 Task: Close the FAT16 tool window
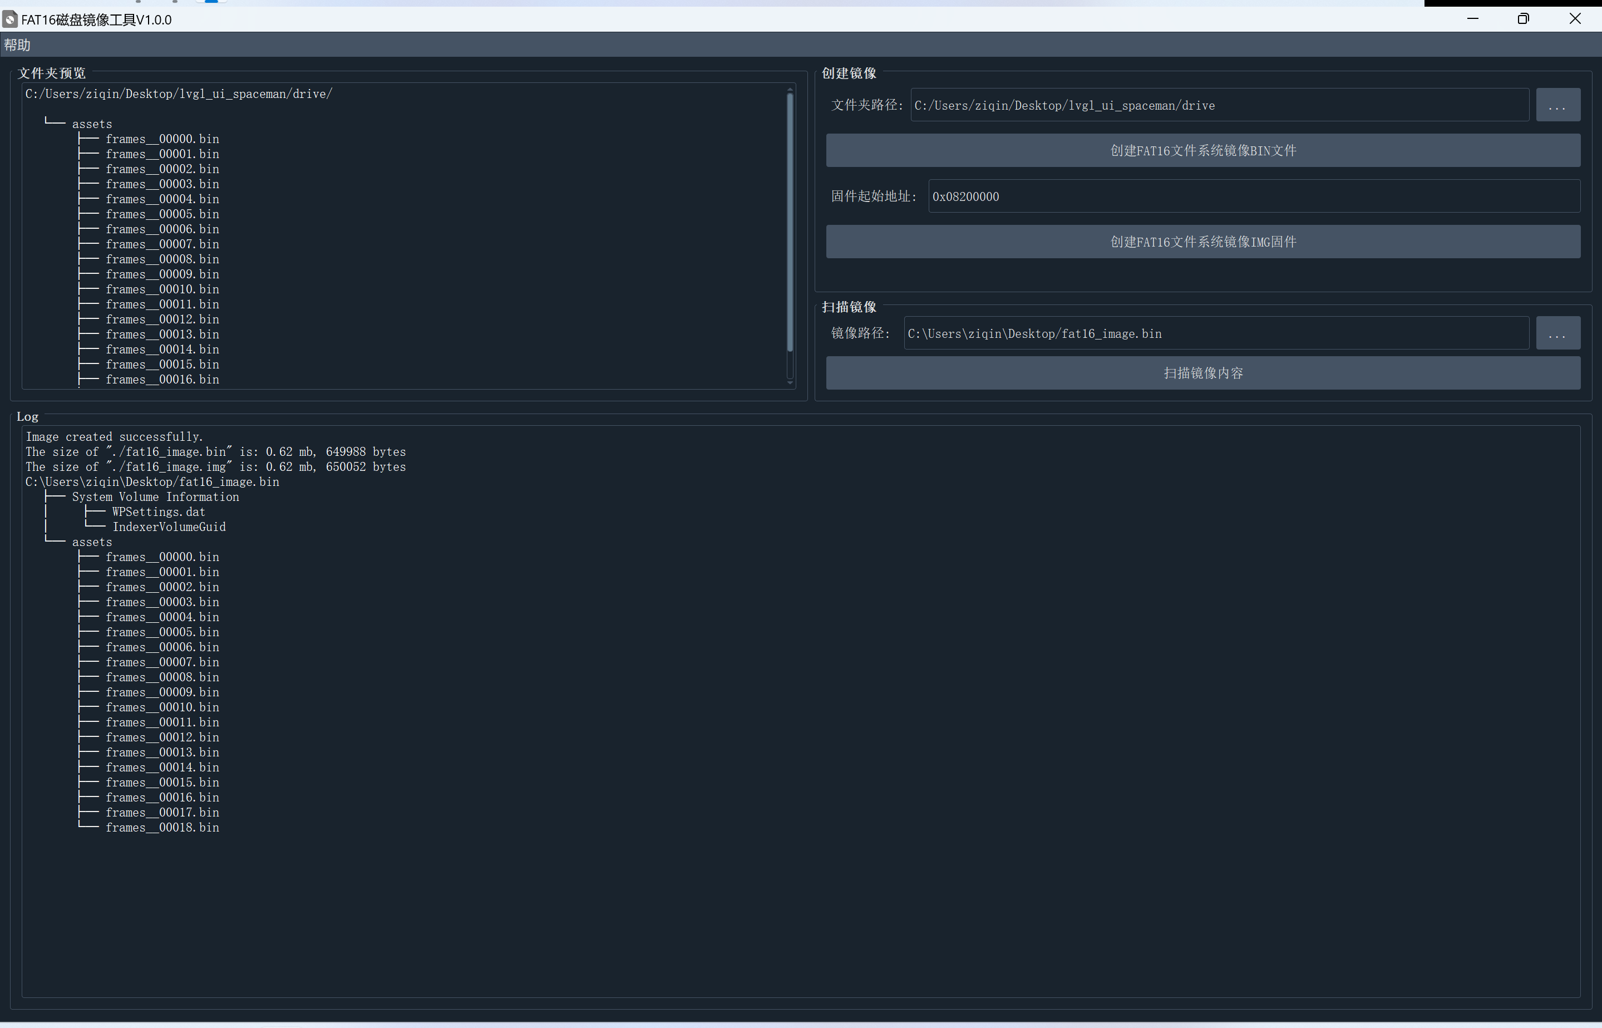point(1575,19)
